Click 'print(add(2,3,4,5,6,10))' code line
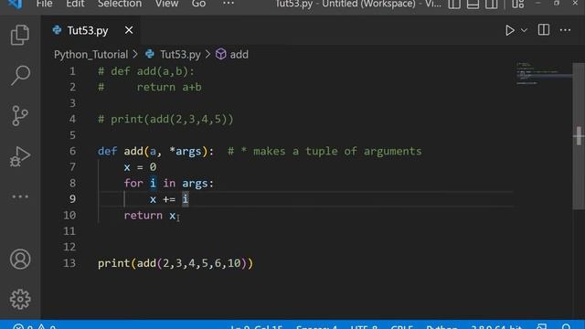The height and width of the screenshot is (329, 585). [x=175, y=263]
